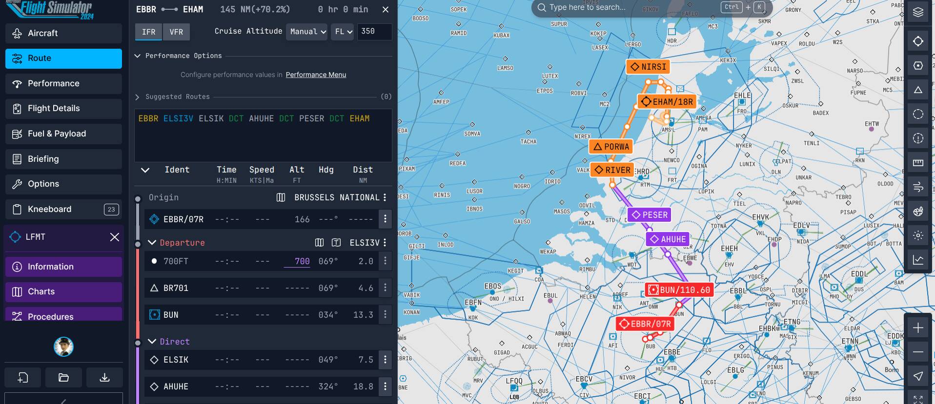The height and width of the screenshot is (404, 935).
Task: Open charts icon in Departure row
Action: pyautogui.click(x=319, y=243)
